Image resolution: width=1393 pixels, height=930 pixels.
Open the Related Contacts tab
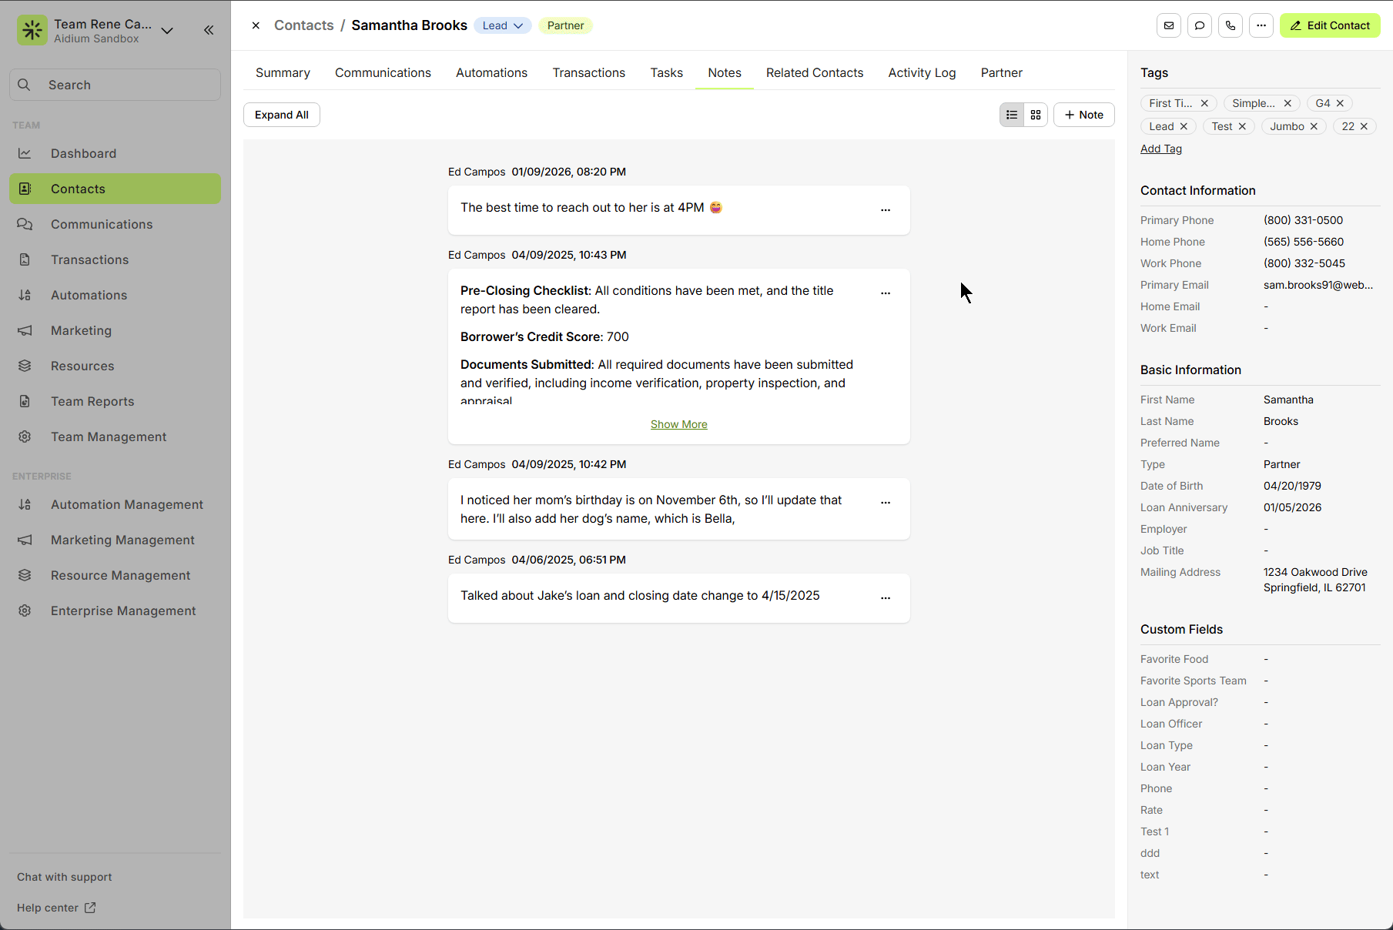point(814,72)
